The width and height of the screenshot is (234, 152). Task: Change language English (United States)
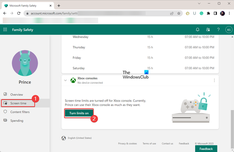coord(80,138)
